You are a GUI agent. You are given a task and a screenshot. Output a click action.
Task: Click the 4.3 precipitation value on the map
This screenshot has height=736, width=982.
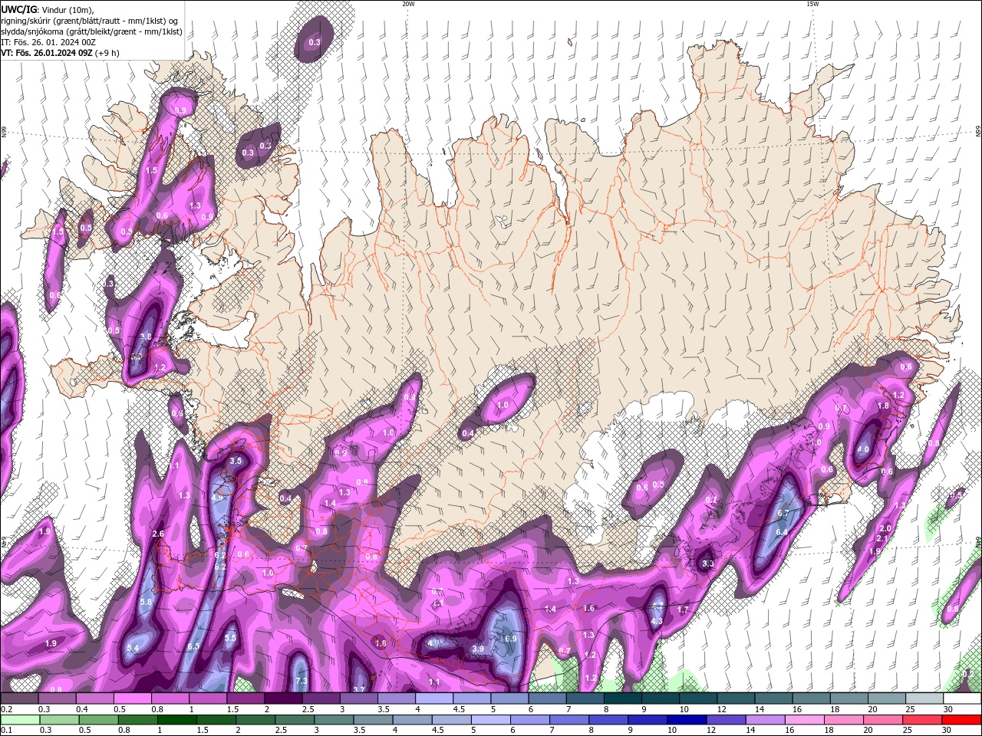point(657,621)
